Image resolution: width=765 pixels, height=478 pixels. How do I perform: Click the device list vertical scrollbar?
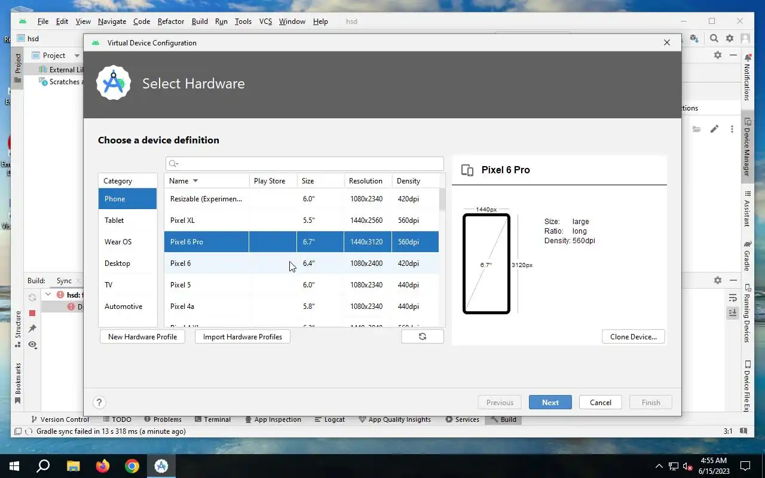(442, 199)
